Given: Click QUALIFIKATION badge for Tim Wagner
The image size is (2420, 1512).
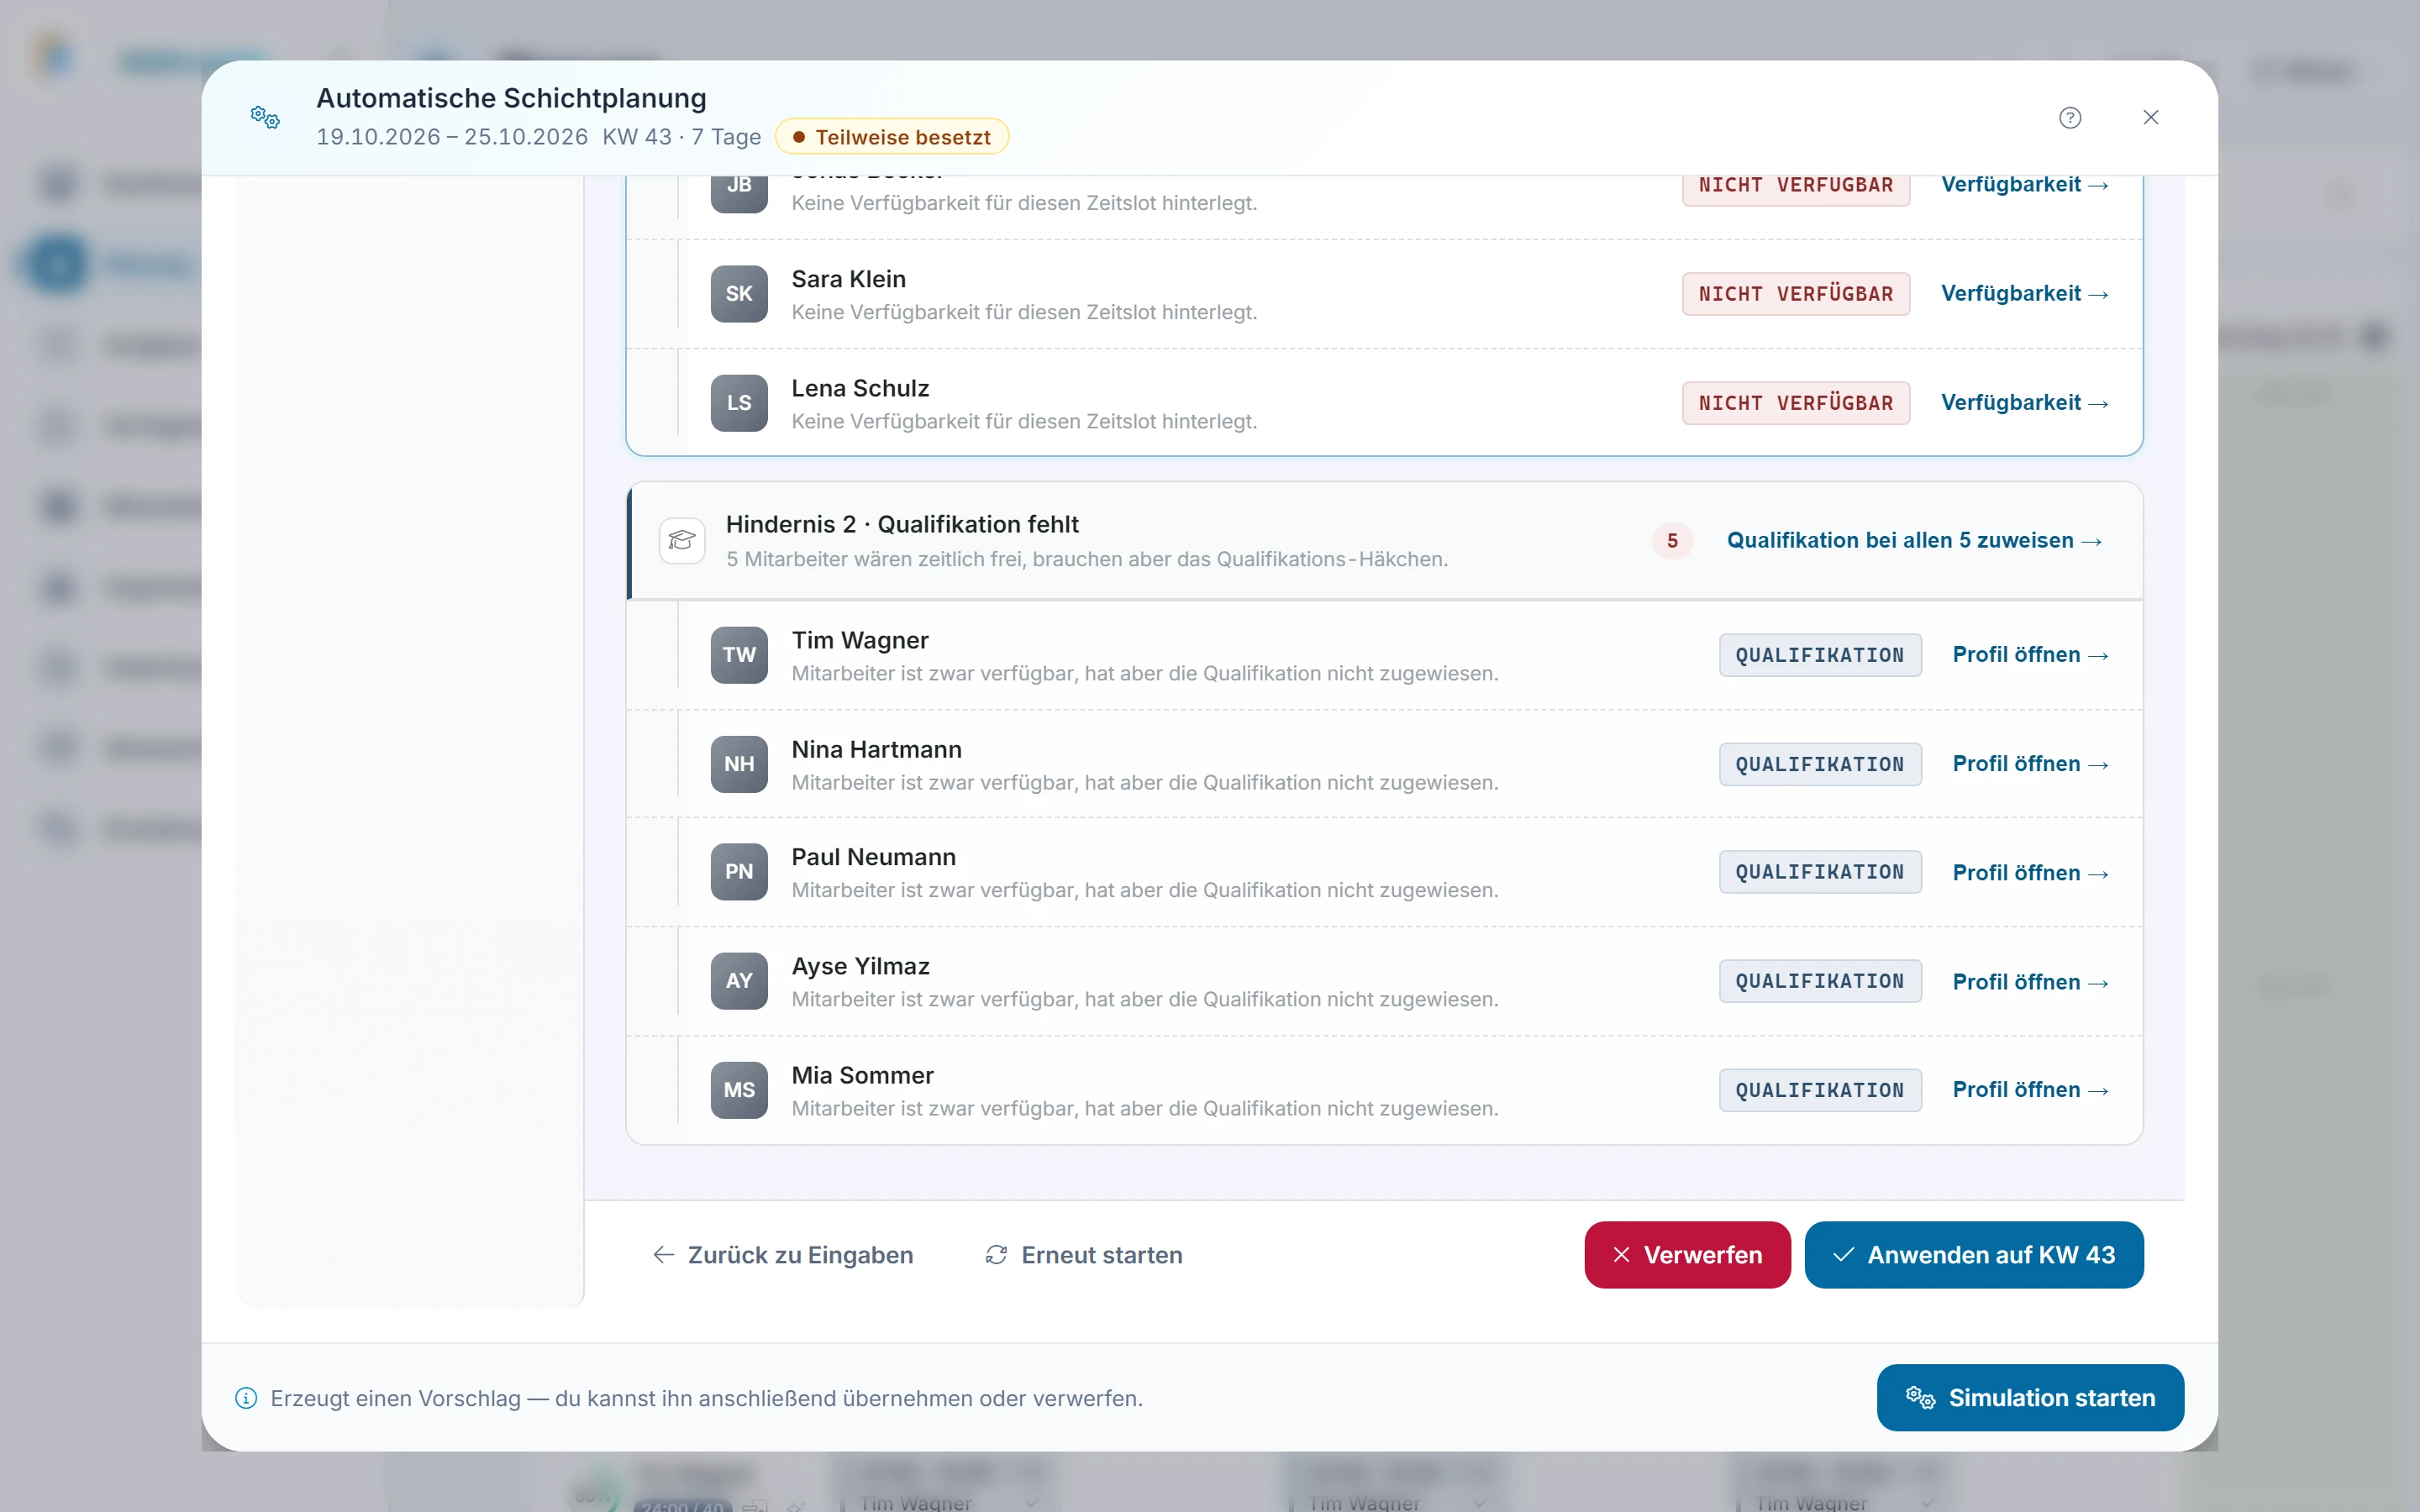Looking at the screenshot, I should (x=1820, y=655).
